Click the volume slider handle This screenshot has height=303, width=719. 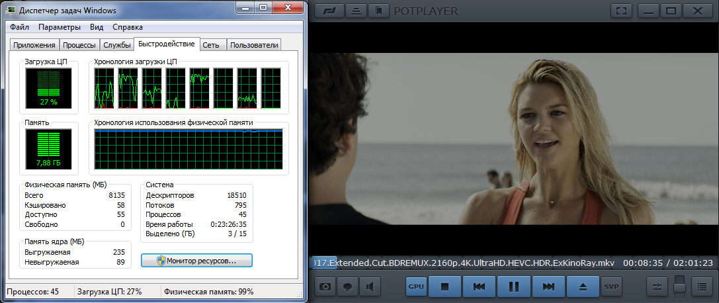(679, 286)
